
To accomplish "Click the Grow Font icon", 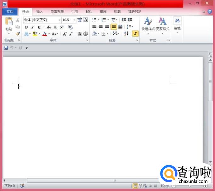I will click(x=65, y=34).
